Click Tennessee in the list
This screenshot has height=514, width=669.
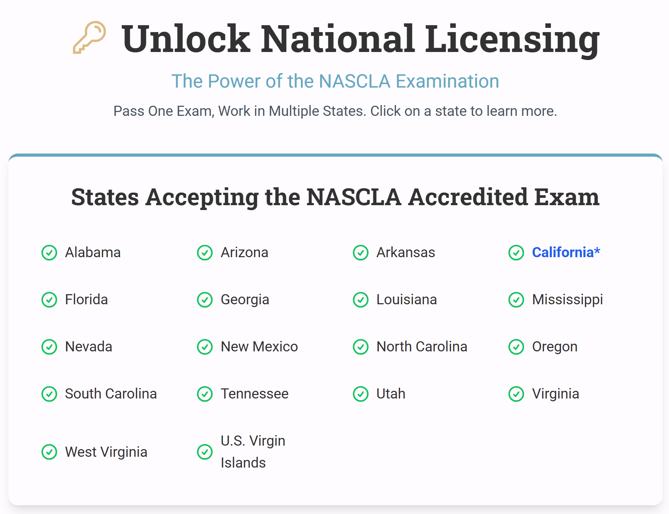254,394
